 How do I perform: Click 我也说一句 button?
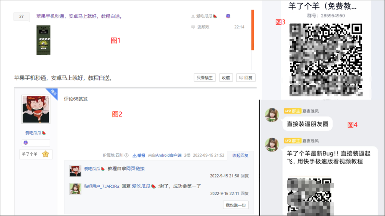pyautogui.click(x=236, y=205)
